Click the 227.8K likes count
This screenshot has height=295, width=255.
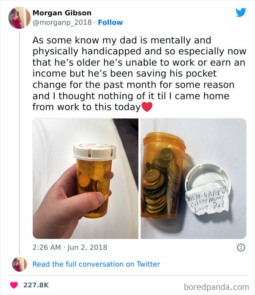[36, 285]
